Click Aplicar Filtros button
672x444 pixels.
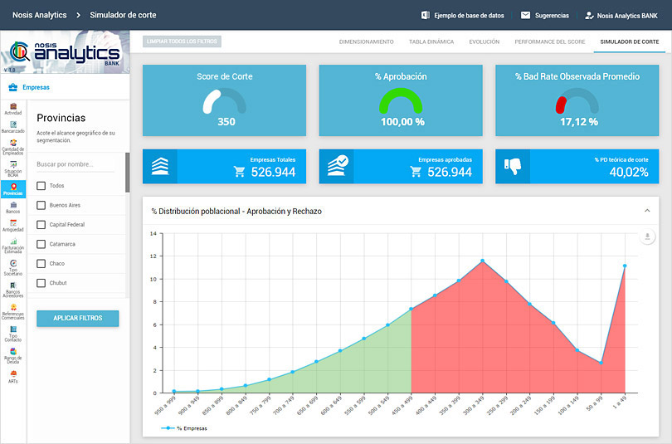(x=78, y=319)
